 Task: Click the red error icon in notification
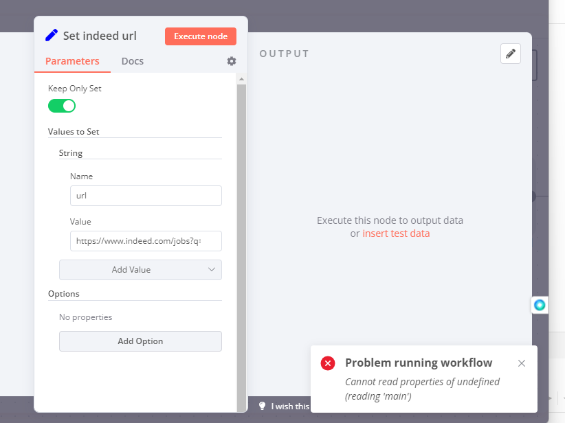tap(328, 363)
